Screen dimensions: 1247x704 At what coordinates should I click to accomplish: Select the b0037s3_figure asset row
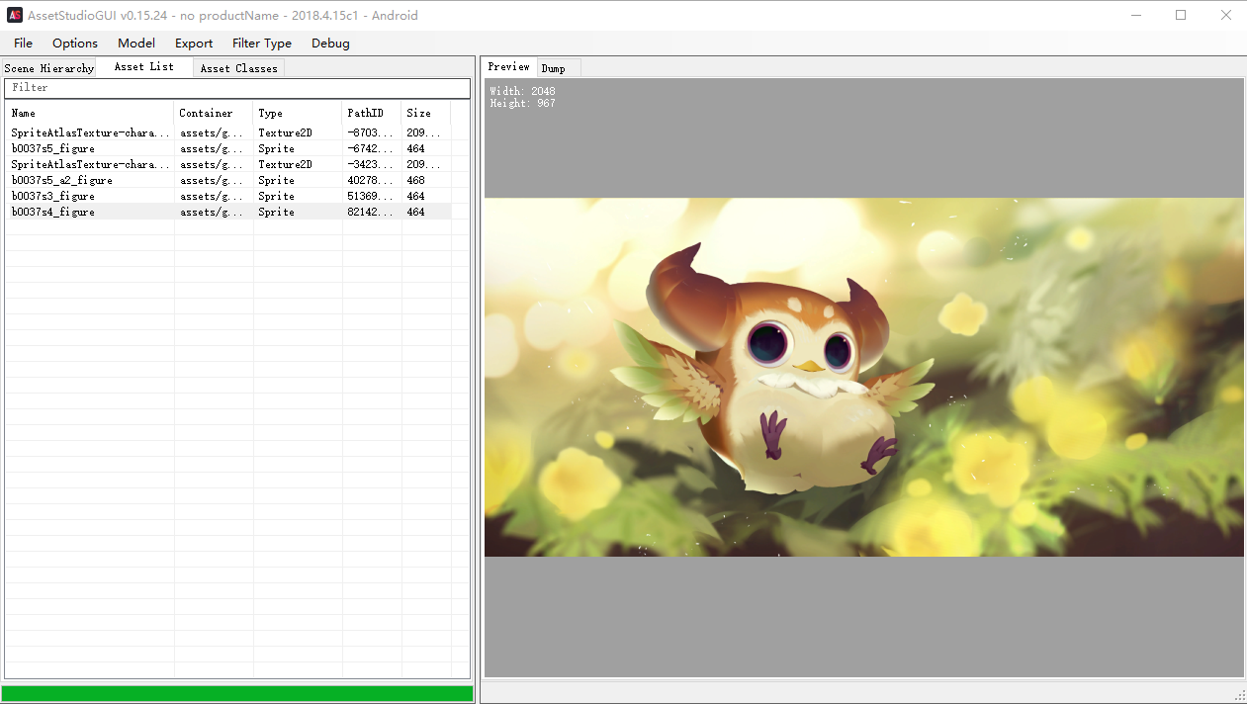pos(228,196)
